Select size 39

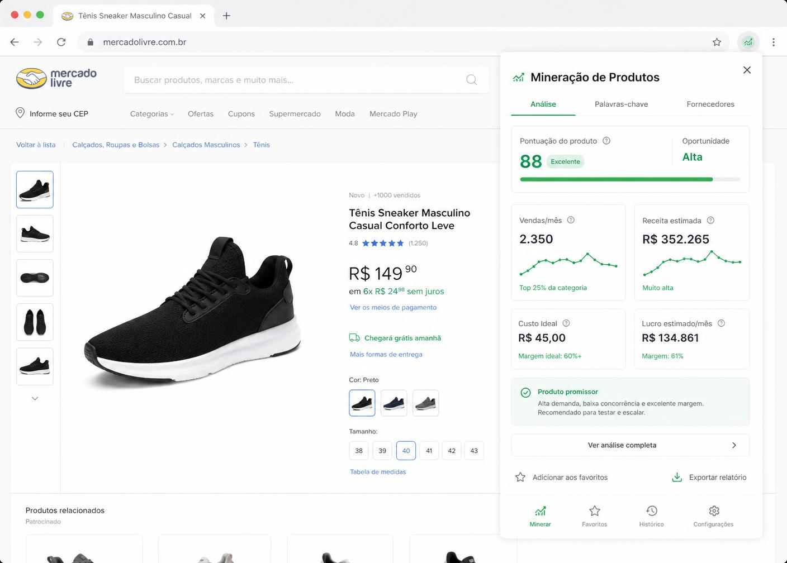[x=382, y=451]
